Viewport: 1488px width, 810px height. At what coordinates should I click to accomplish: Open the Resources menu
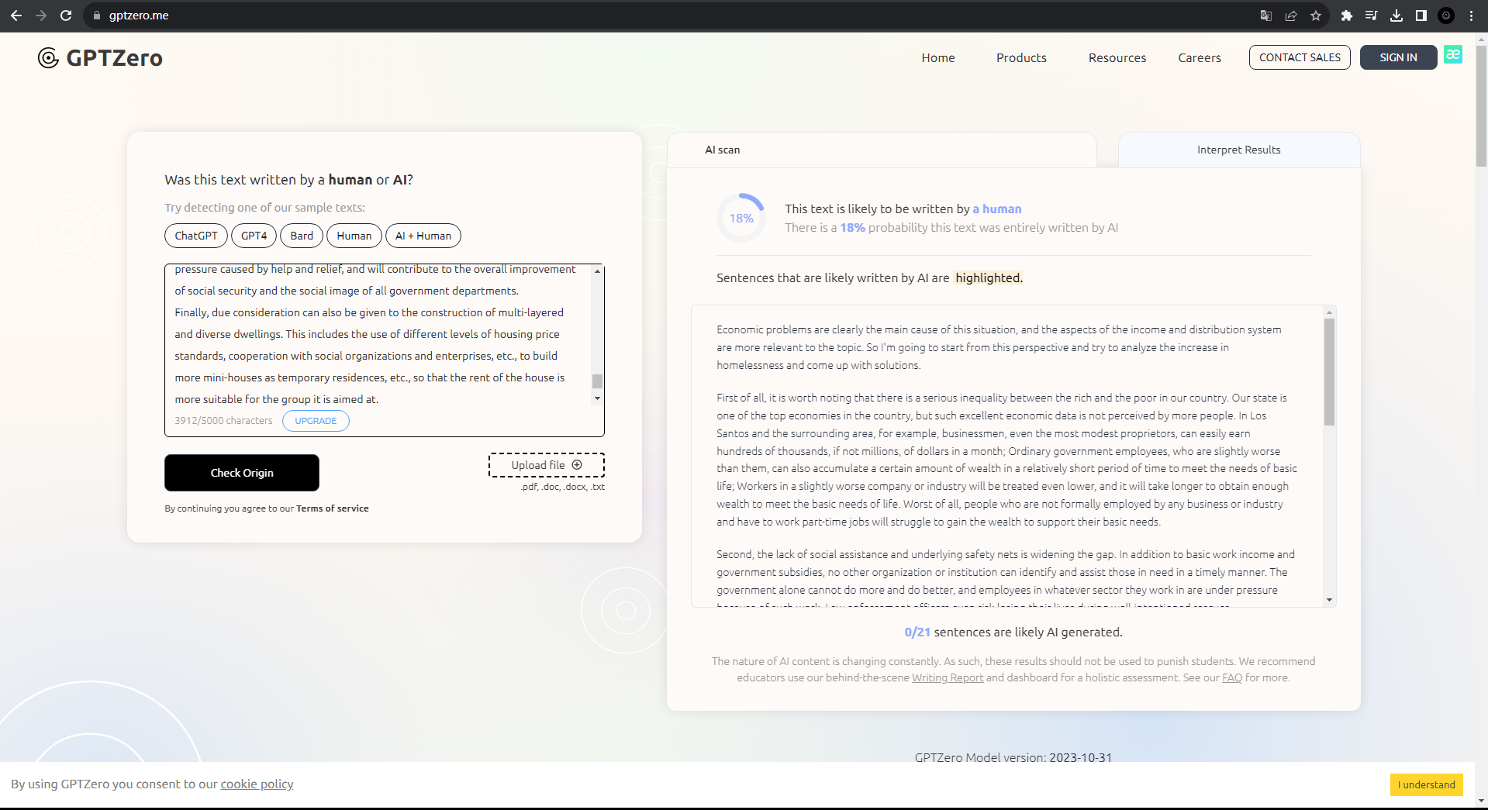pyautogui.click(x=1117, y=57)
